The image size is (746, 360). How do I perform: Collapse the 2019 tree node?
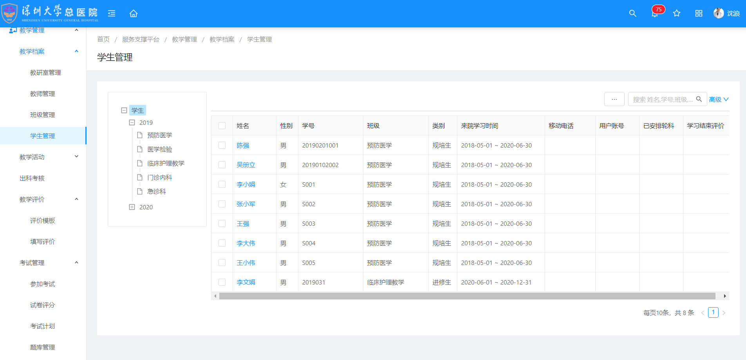pos(132,122)
